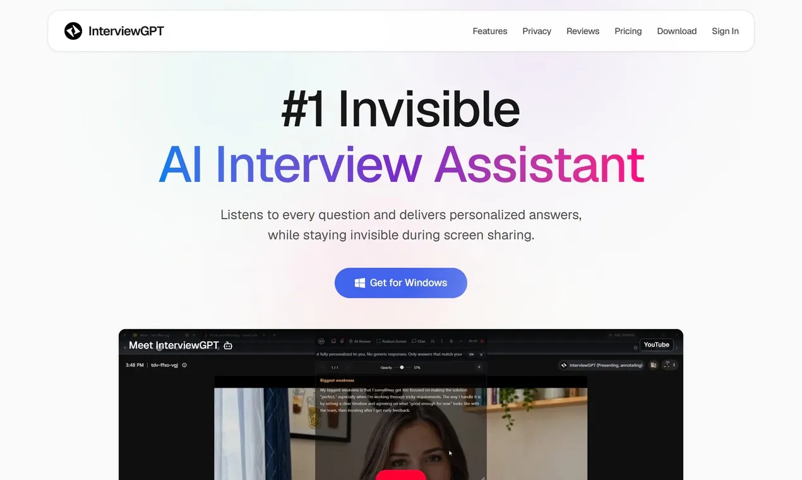Click the info icon beside meeting code

point(184,365)
